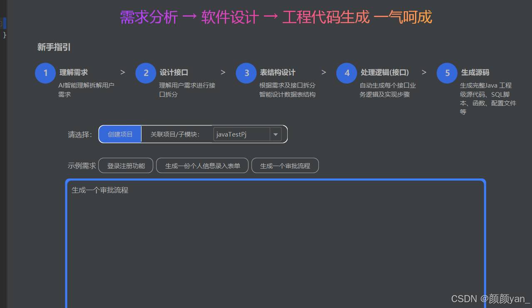Click the step 3 circle for 表结构设计
The width and height of the screenshot is (532, 308).
(246, 73)
